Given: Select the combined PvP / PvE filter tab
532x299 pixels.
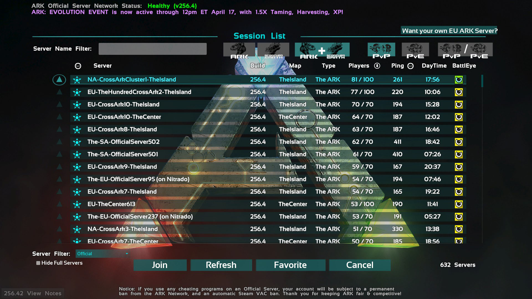Looking at the screenshot, I should click(465, 51).
